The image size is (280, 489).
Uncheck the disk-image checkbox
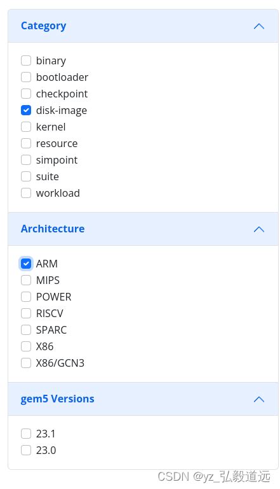pyautogui.click(x=26, y=110)
